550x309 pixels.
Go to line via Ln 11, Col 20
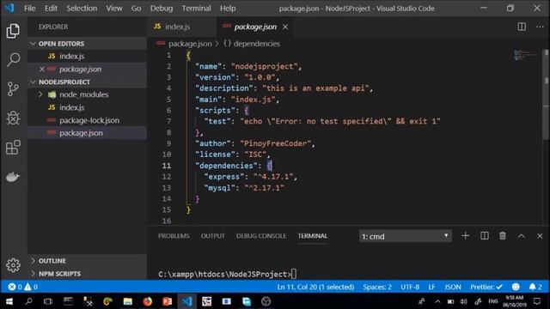coord(315,287)
